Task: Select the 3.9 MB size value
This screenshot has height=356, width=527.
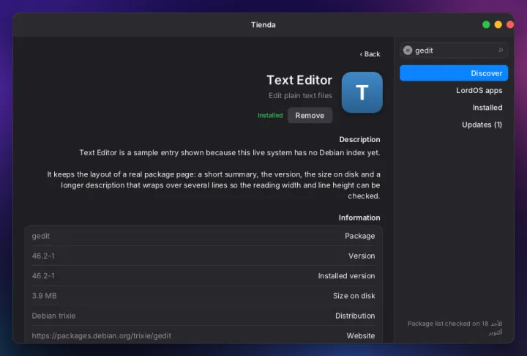Action: (44, 296)
